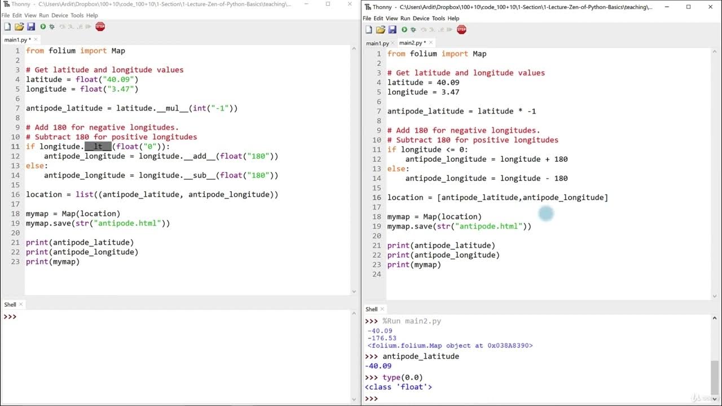
Task: Open View menu in left Thonny window
Action: (x=30, y=15)
